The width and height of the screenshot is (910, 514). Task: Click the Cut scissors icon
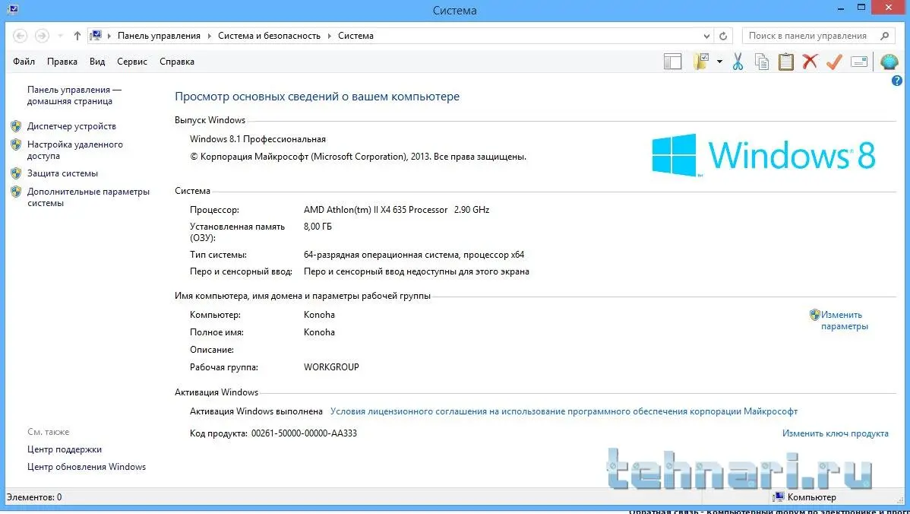click(738, 62)
